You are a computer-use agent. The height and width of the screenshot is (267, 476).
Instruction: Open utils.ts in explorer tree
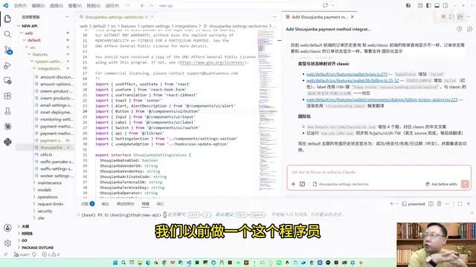coord(45,154)
